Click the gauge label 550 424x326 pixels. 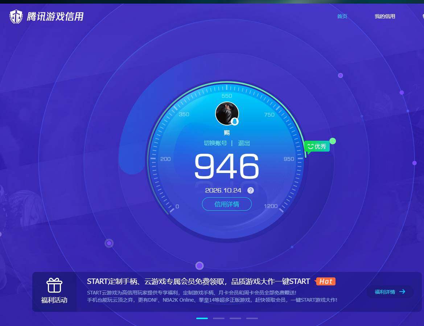coord(227,96)
